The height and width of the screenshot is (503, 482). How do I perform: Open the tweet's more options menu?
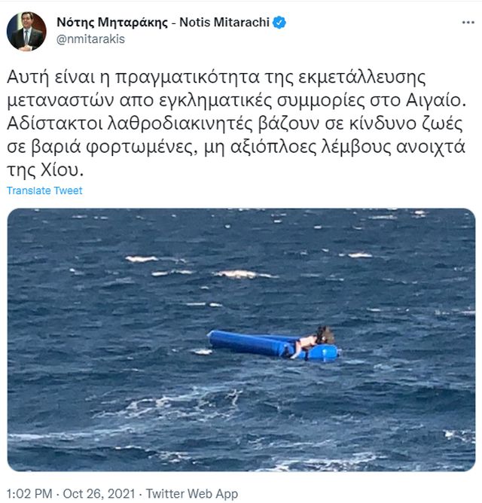pos(468,23)
